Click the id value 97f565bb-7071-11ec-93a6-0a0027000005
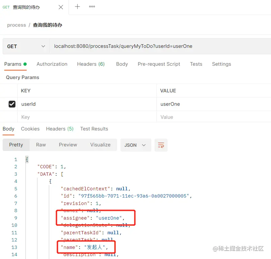 [x=134, y=196]
